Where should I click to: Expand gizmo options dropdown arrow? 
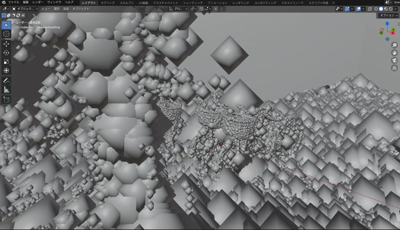(x=352, y=9)
